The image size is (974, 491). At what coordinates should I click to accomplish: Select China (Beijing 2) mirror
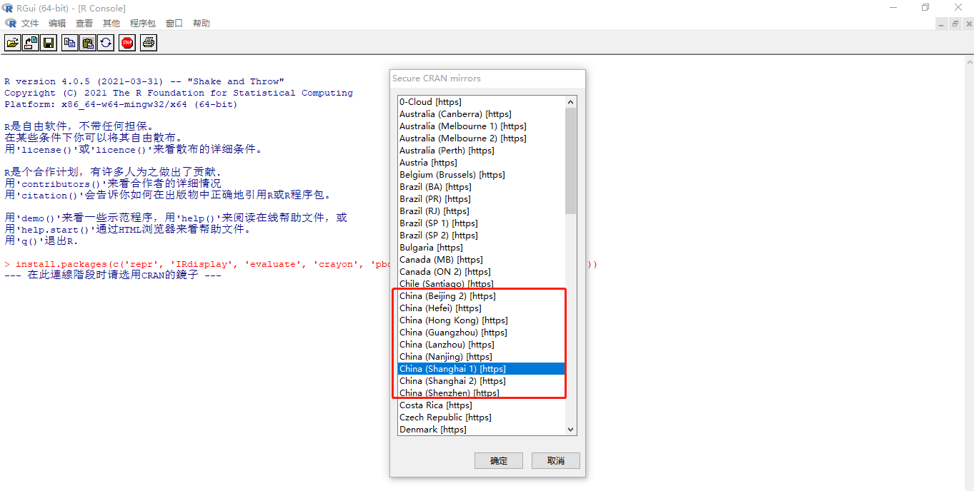click(481, 296)
